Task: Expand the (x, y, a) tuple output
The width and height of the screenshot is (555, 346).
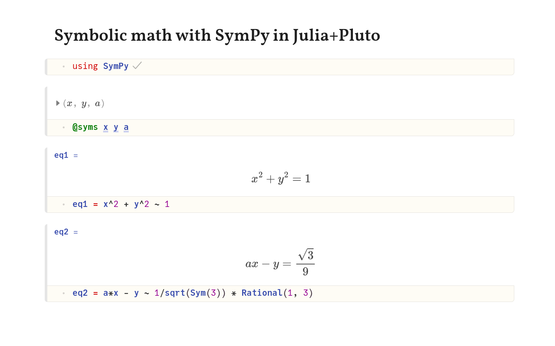Action: pos(58,103)
